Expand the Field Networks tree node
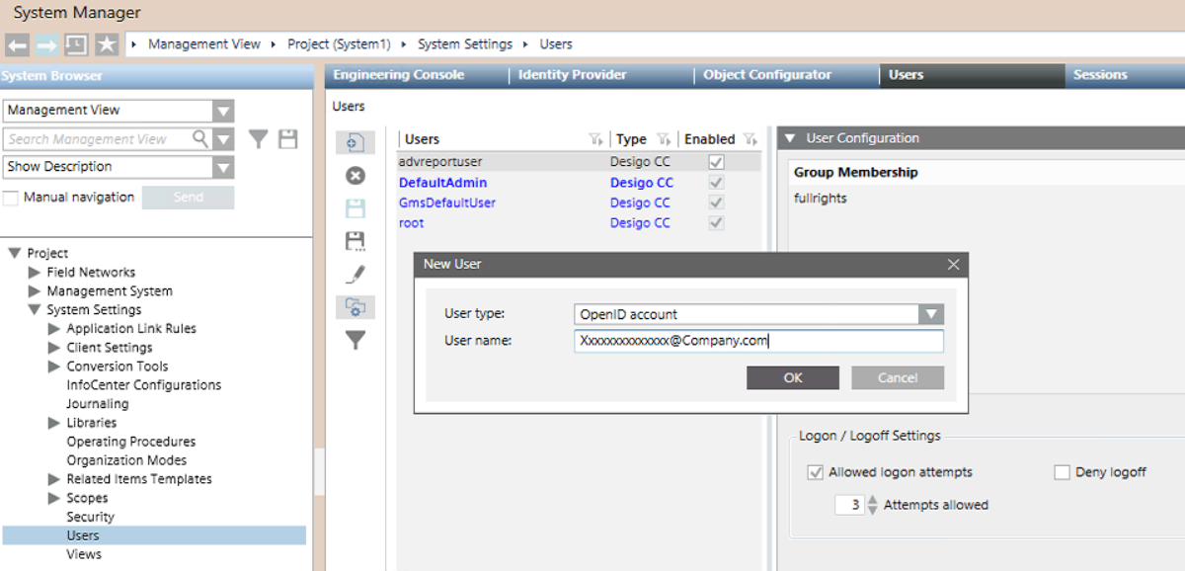 36,273
